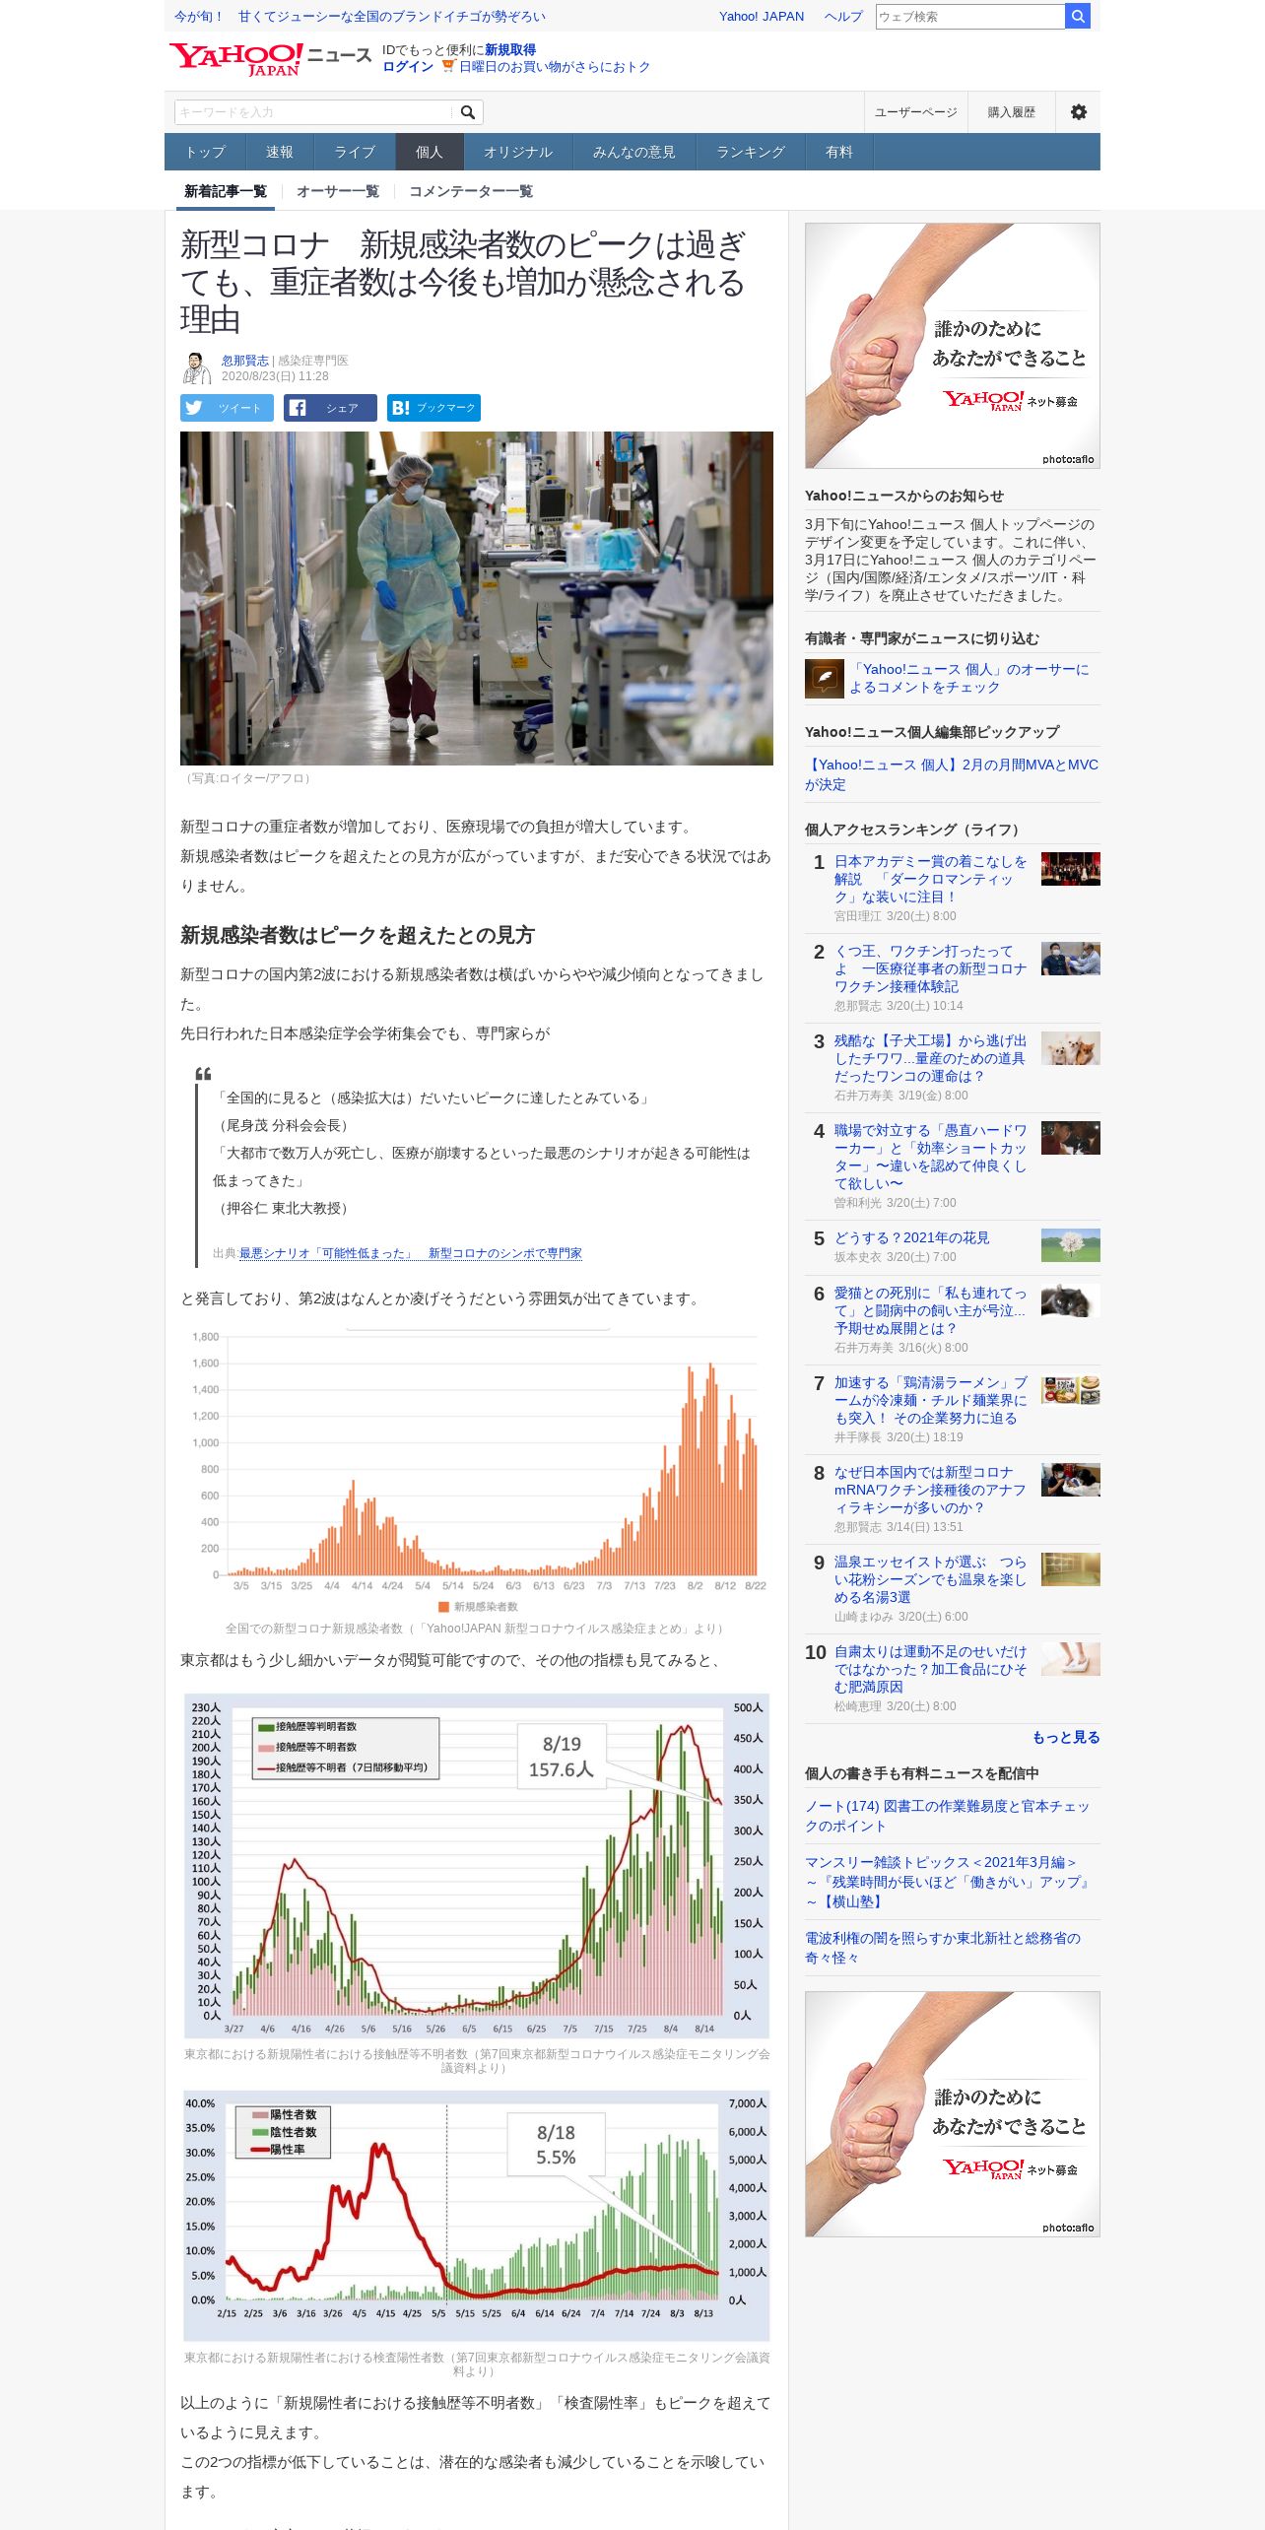Viewport: 1265px width, 2530px height.
Task: Focus the キーワードを入力 search field
Action: coord(313,112)
